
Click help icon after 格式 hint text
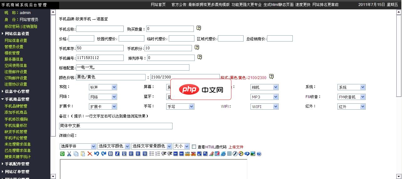point(271,77)
